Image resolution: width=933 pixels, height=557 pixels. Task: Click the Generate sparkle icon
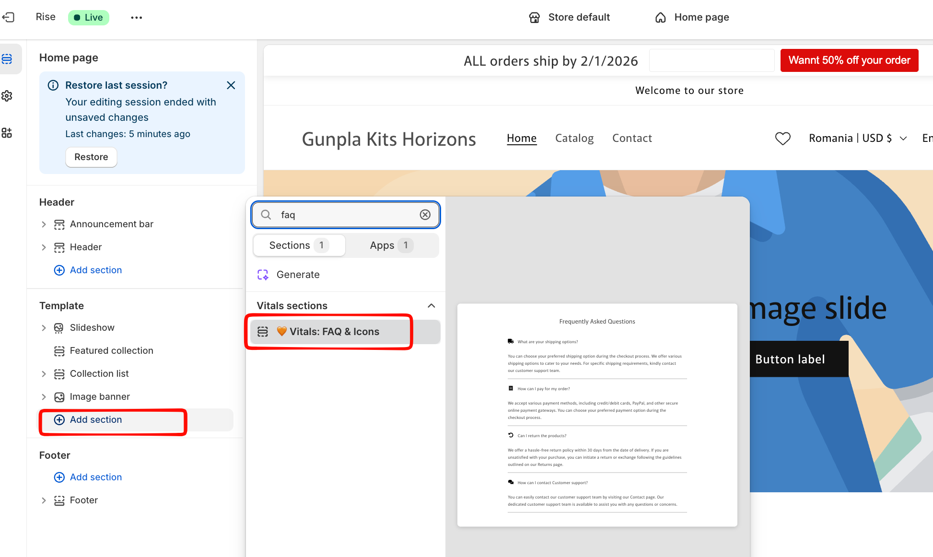[x=263, y=275]
